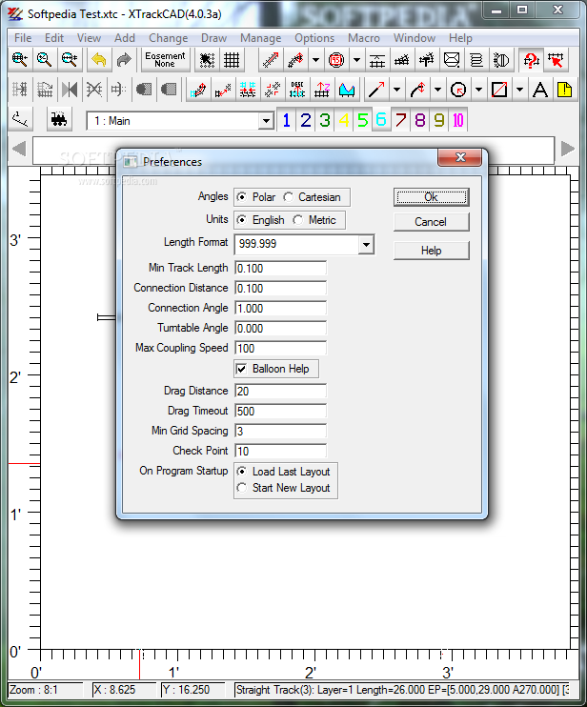Select the Polar angles radio button
This screenshot has width=587, height=707.
pyautogui.click(x=242, y=197)
